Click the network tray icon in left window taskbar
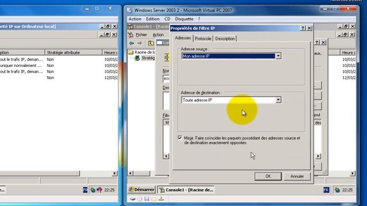 tap(93, 190)
